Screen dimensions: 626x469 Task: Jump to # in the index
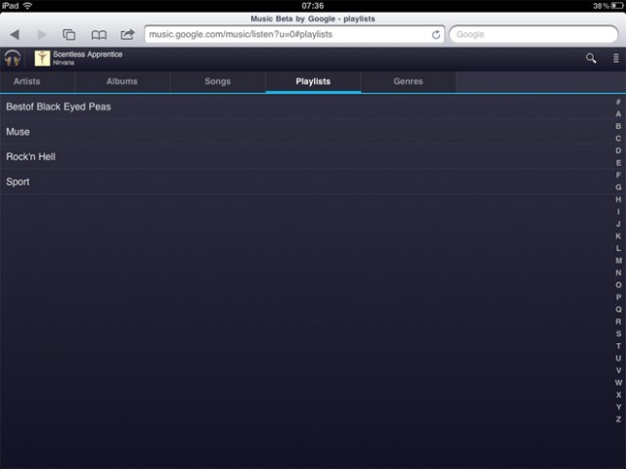pyautogui.click(x=618, y=102)
